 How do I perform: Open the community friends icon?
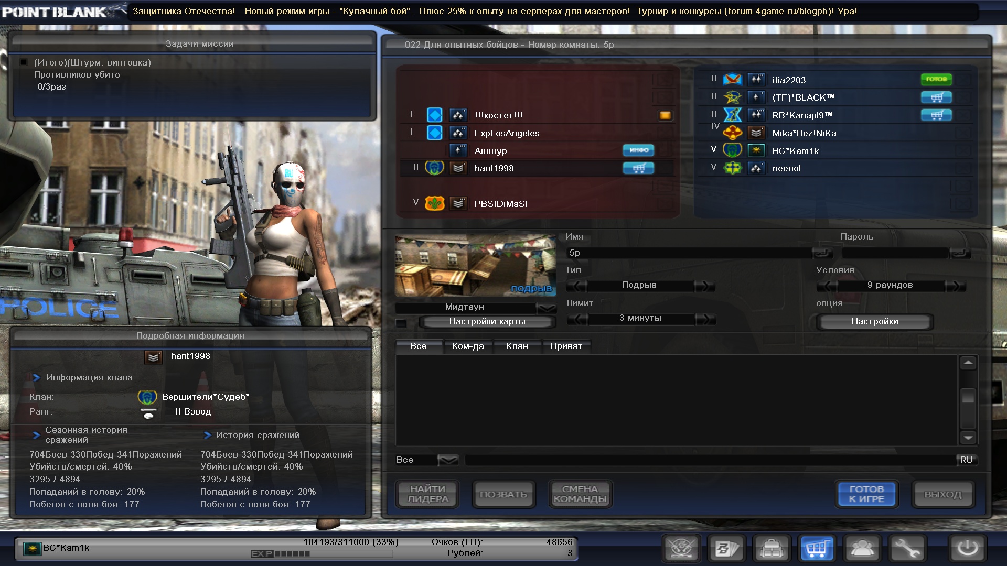click(862, 549)
